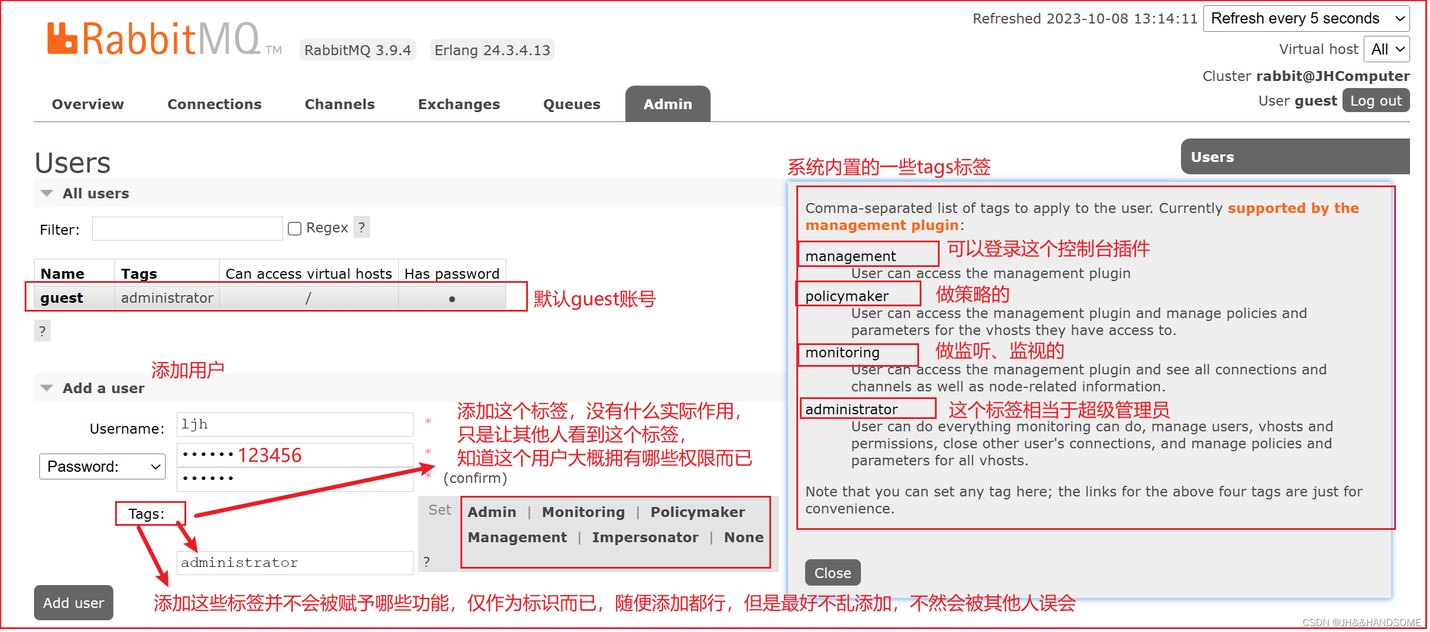The height and width of the screenshot is (632, 1430).
Task: Set the None tag
Action: 743,538
